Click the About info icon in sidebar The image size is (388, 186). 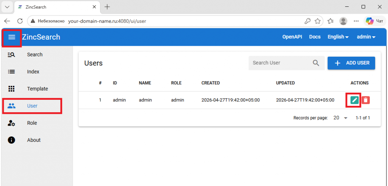pyautogui.click(x=11, y=140)
